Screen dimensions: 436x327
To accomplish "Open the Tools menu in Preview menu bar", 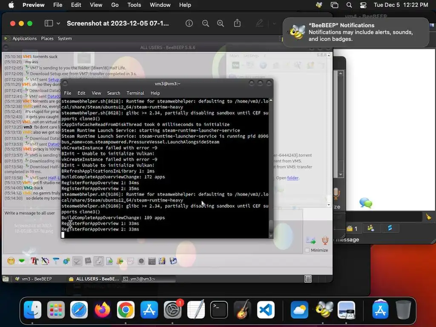I will (x=134, y=5).
